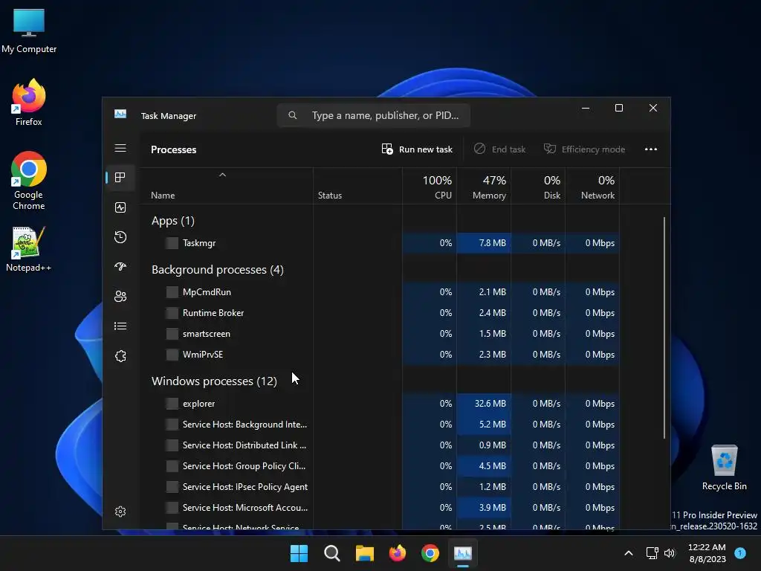
Task: Open taskbar Search
Action: click(x=332, y=553)
